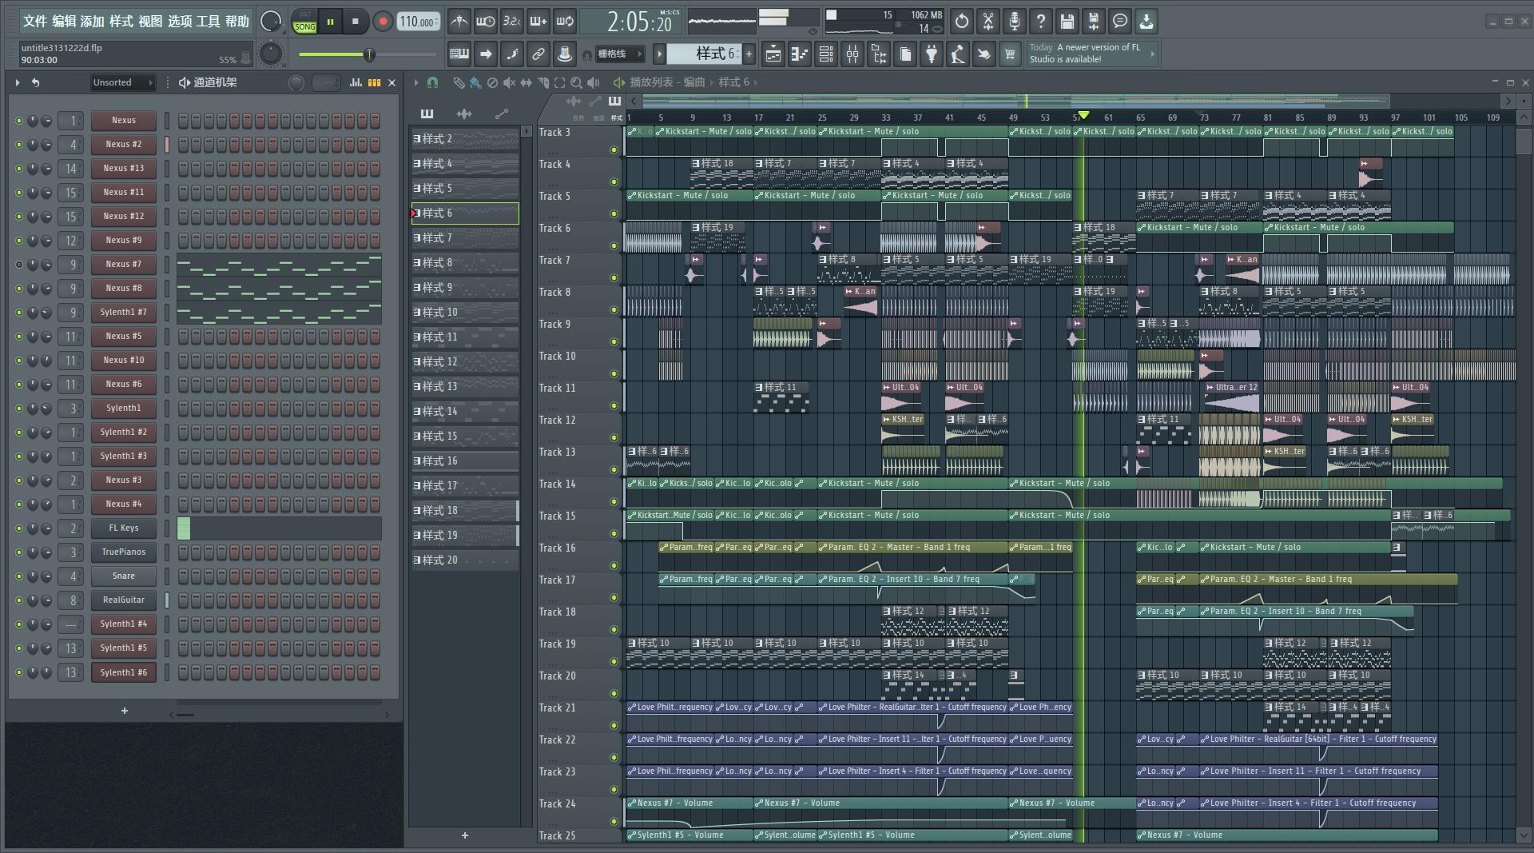Click the song position slider
Viewport: 1534px width, 853px height.
coord(368,54)
